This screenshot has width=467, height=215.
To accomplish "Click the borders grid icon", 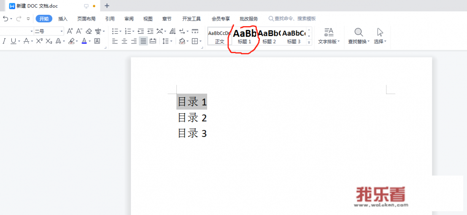I will coord(195,41).
